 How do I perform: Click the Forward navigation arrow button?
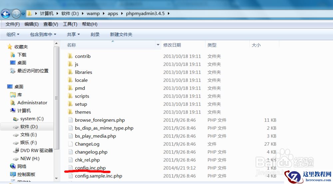pyautogui.click(x=16, y=14)
